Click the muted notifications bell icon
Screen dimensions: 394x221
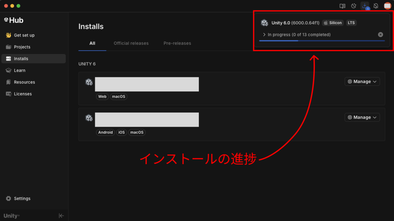[376, 6]
